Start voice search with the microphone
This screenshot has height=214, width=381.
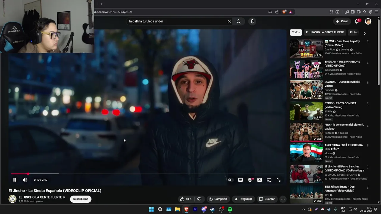click(x=252, y=21)
